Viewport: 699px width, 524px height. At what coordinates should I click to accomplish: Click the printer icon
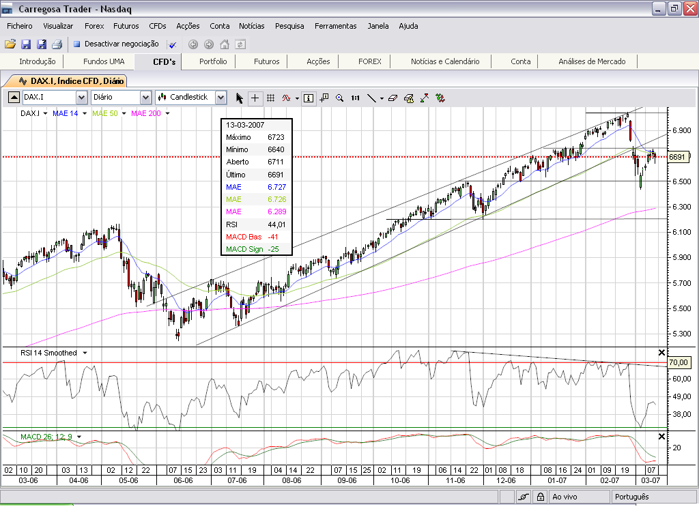coord(57,44)
